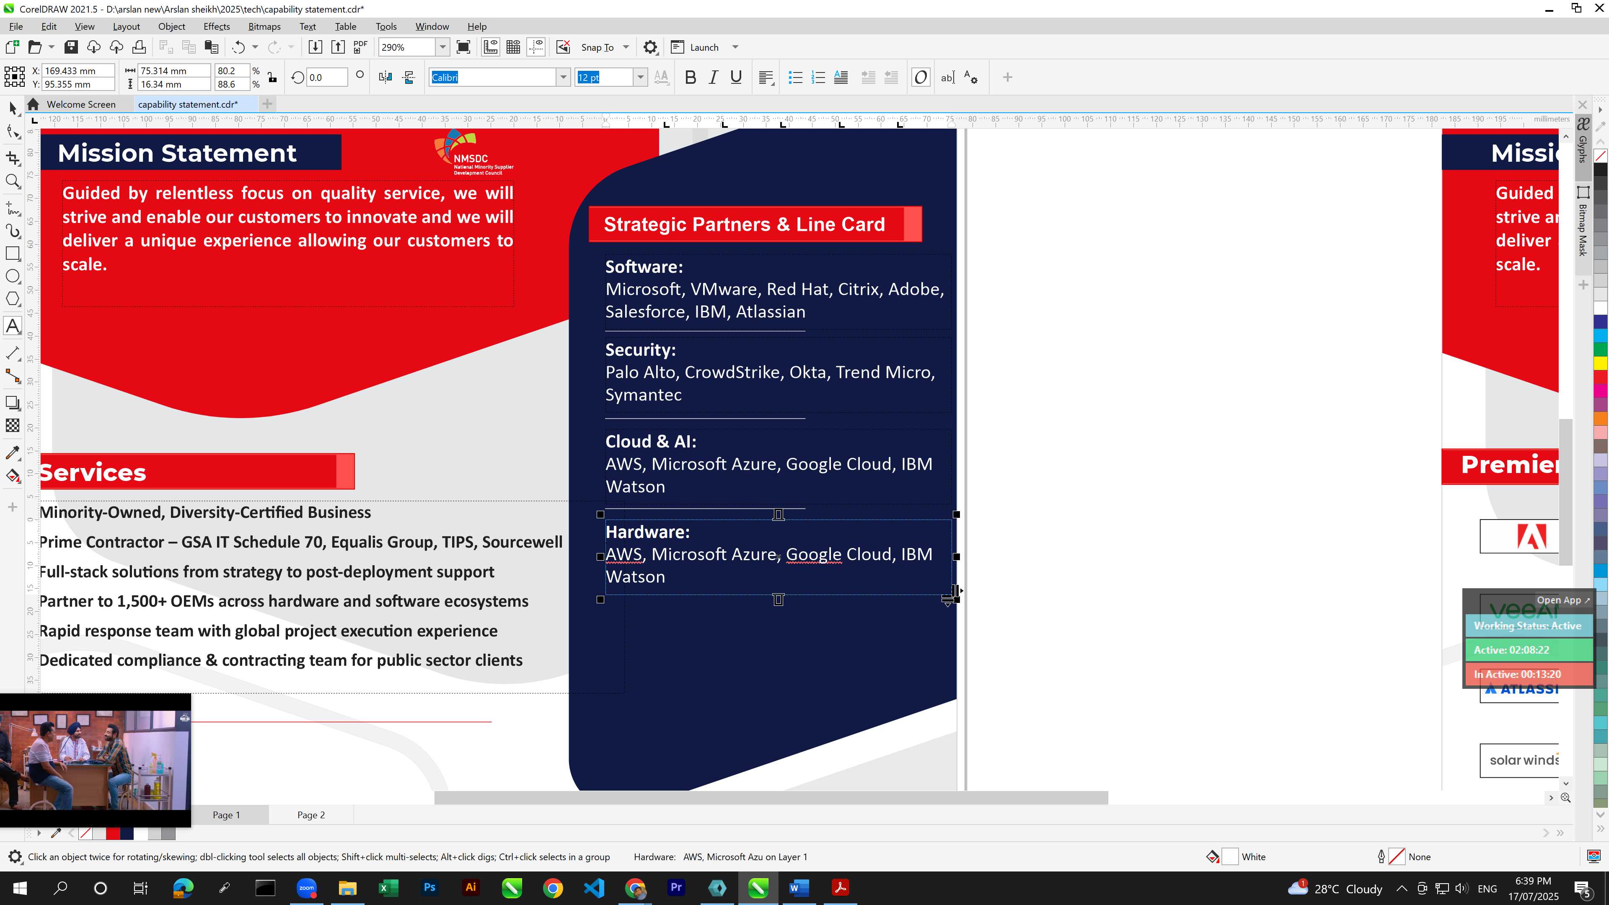The image size is (1609, 905).
Task: Expand the Launch dropdown arrow
Action: pos(735,47)
